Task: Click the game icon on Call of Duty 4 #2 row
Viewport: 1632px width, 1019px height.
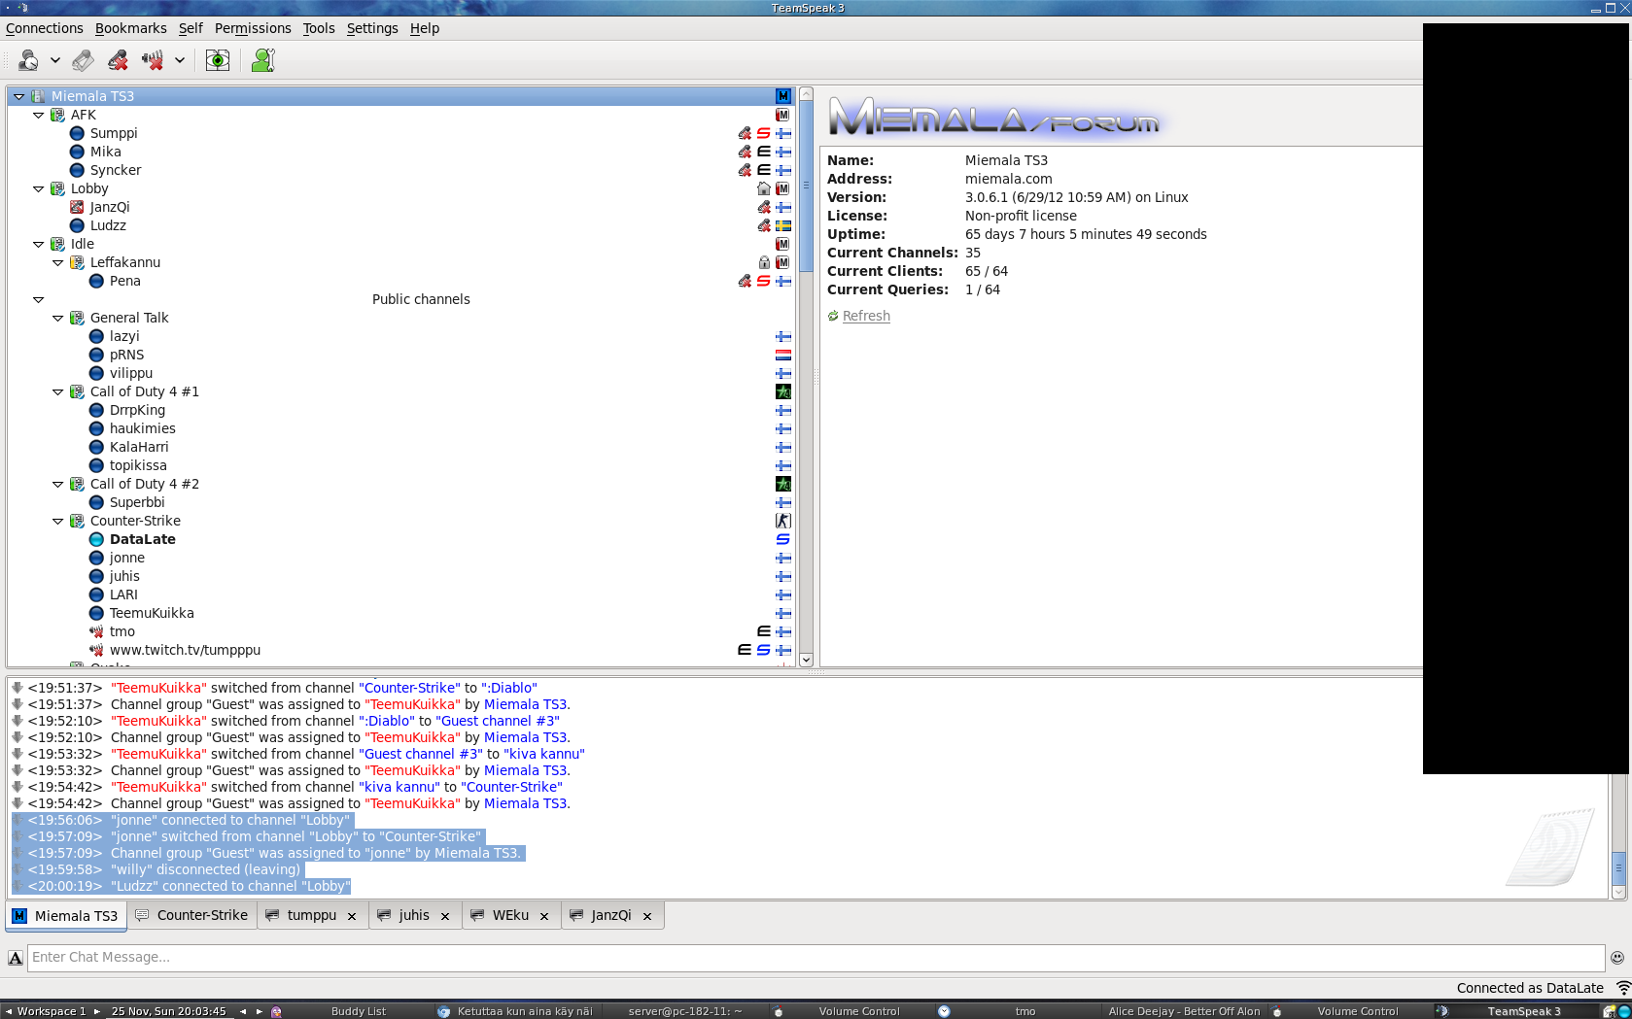Action: tap(782, 484)
